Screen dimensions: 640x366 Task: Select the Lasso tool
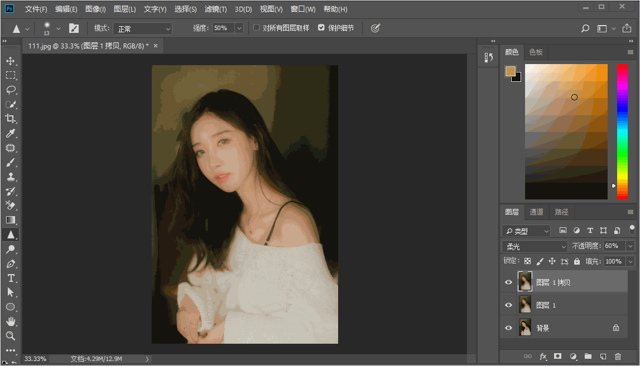point(10,90)
